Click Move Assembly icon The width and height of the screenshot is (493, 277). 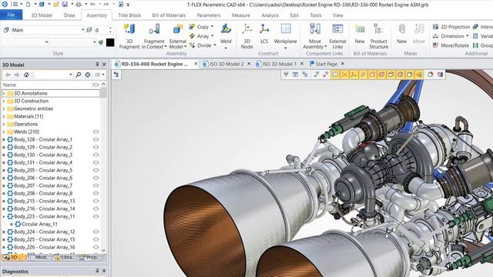[315, 29]
